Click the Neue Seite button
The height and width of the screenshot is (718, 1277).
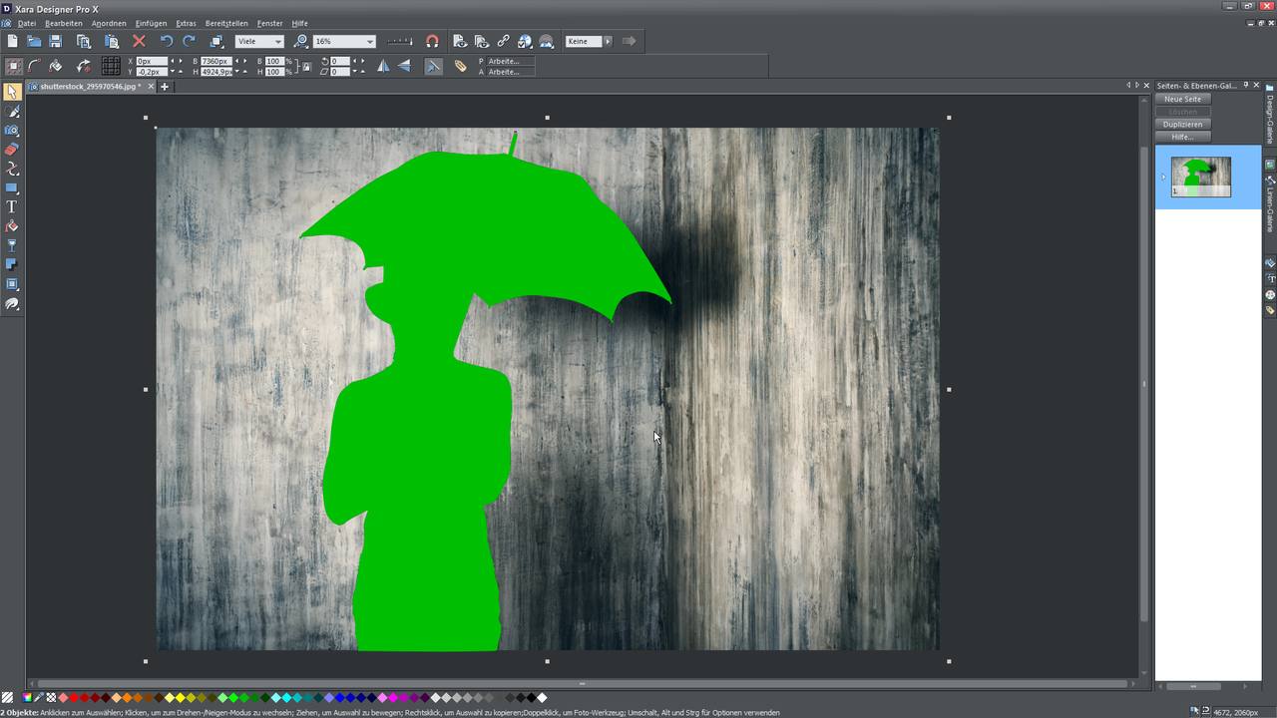1183,99
